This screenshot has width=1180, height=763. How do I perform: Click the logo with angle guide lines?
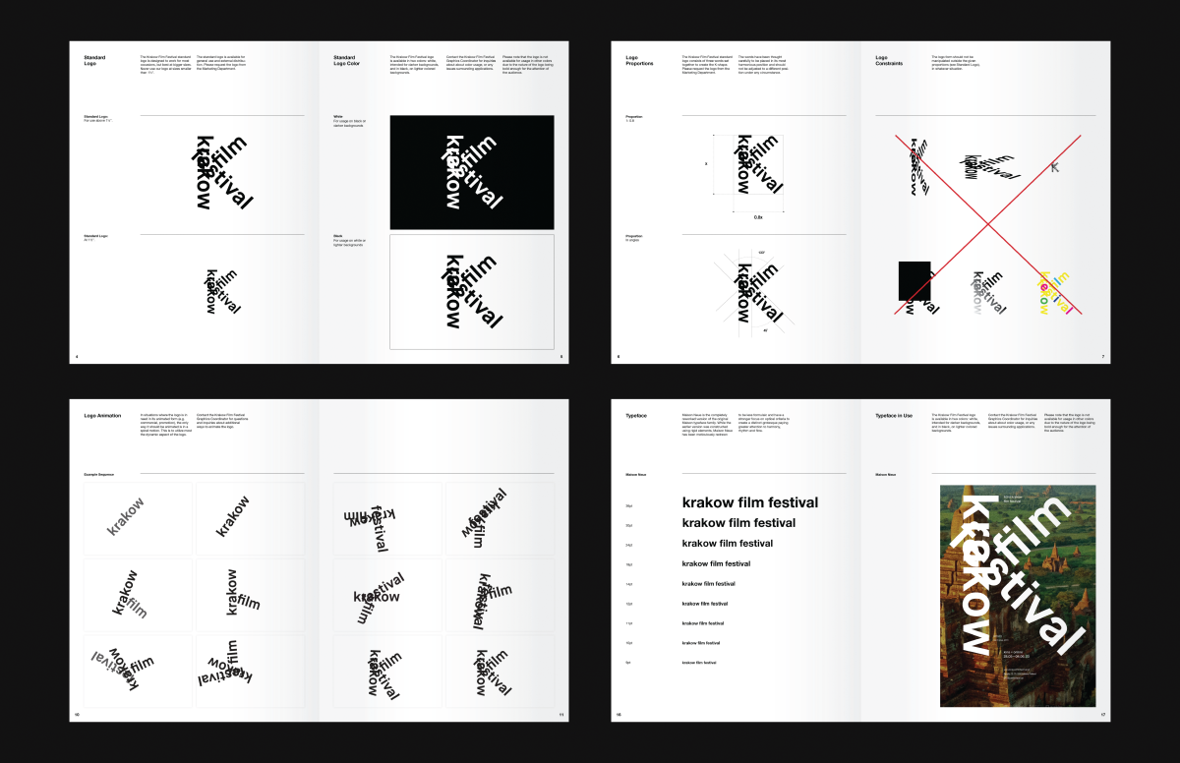coord(757,291)
